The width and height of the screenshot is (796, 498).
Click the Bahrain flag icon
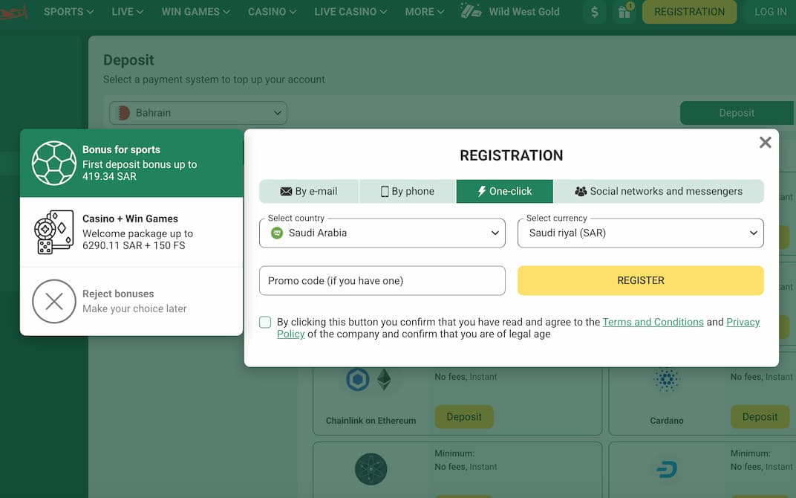[124, 113]
